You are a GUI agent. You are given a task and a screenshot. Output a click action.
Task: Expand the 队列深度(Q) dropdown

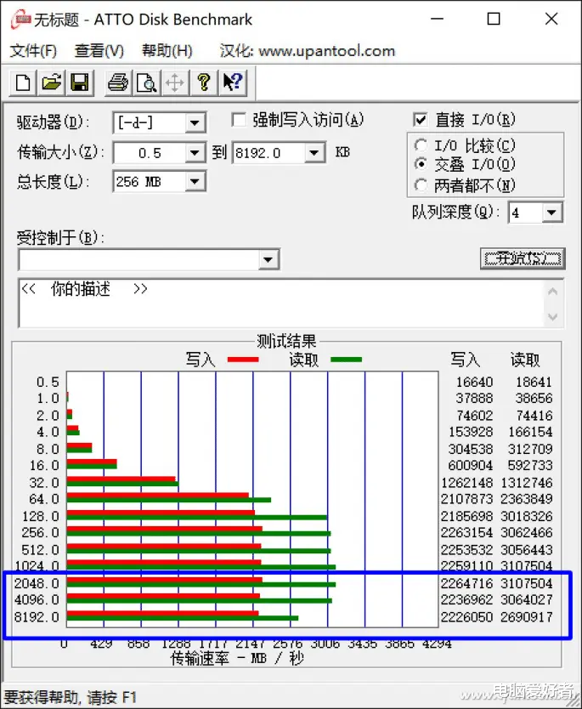pos(551,213)
